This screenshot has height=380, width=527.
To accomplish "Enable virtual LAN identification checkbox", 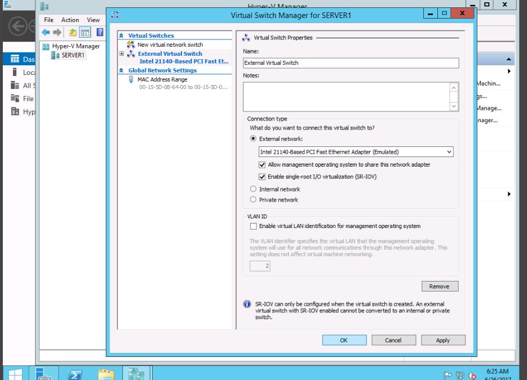I will (x=253, y=226).
